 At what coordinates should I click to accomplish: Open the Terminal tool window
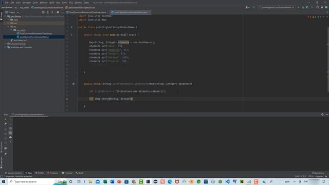pos(67,173)
